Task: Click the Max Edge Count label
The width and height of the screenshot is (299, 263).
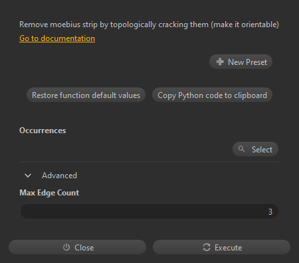Action: [49, 193]
